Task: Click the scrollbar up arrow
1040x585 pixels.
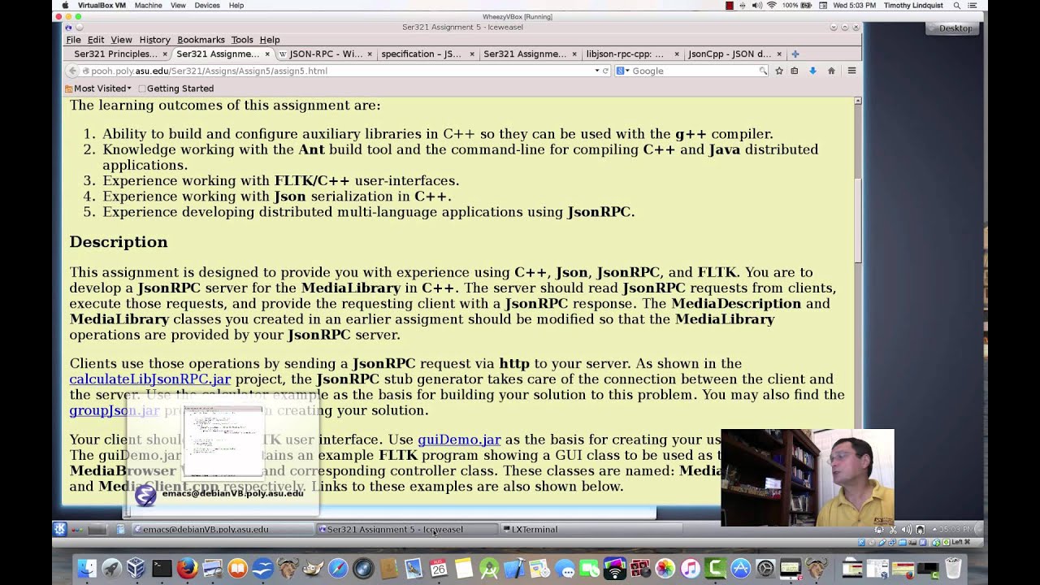Action: [x=857, y=101]
